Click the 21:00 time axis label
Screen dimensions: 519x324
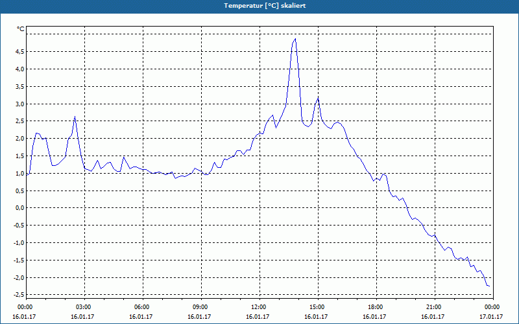click(x=433, y=307)
